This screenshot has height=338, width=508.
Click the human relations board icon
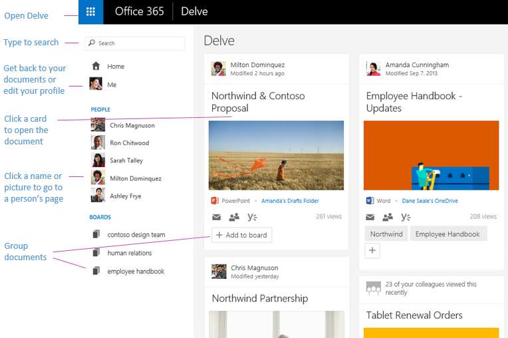pos(96,252)
